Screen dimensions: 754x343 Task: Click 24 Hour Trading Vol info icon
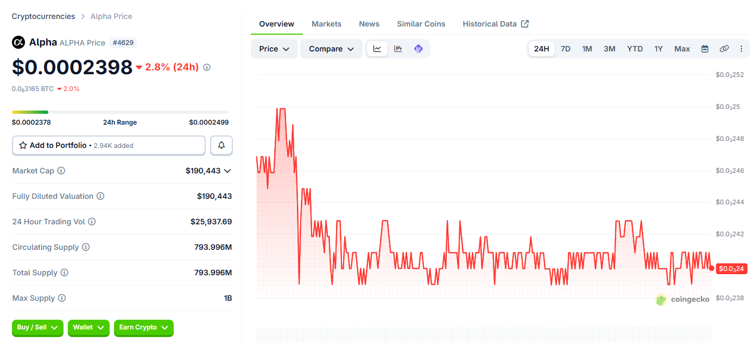(92, 222)
